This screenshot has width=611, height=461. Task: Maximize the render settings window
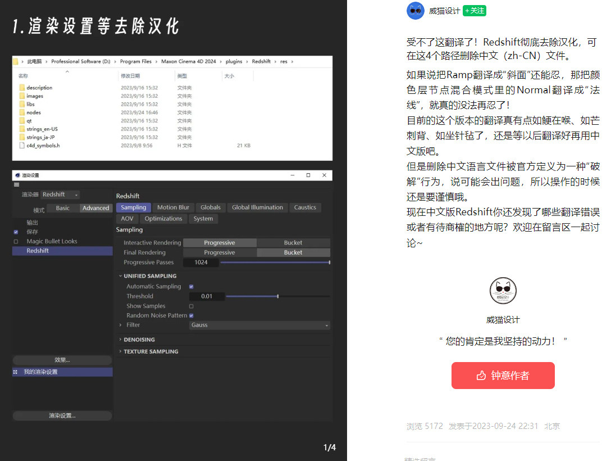(308, 175)
